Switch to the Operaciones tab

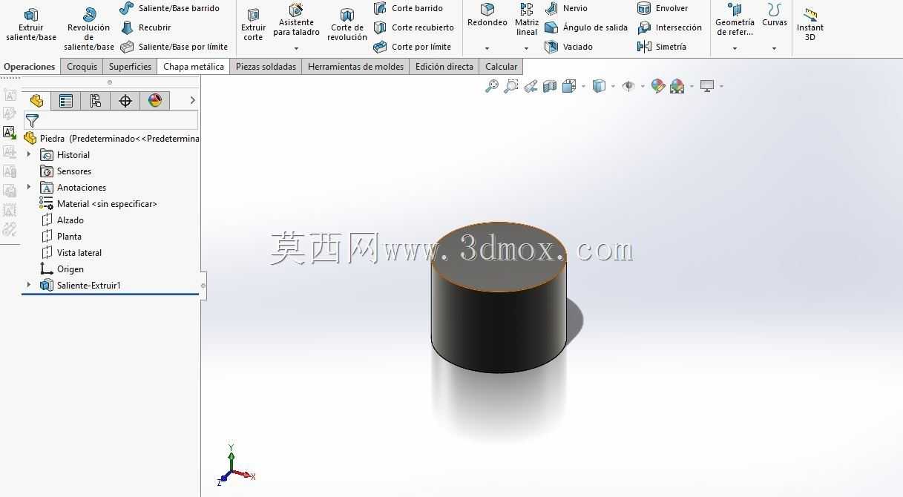tap(30, 67)
